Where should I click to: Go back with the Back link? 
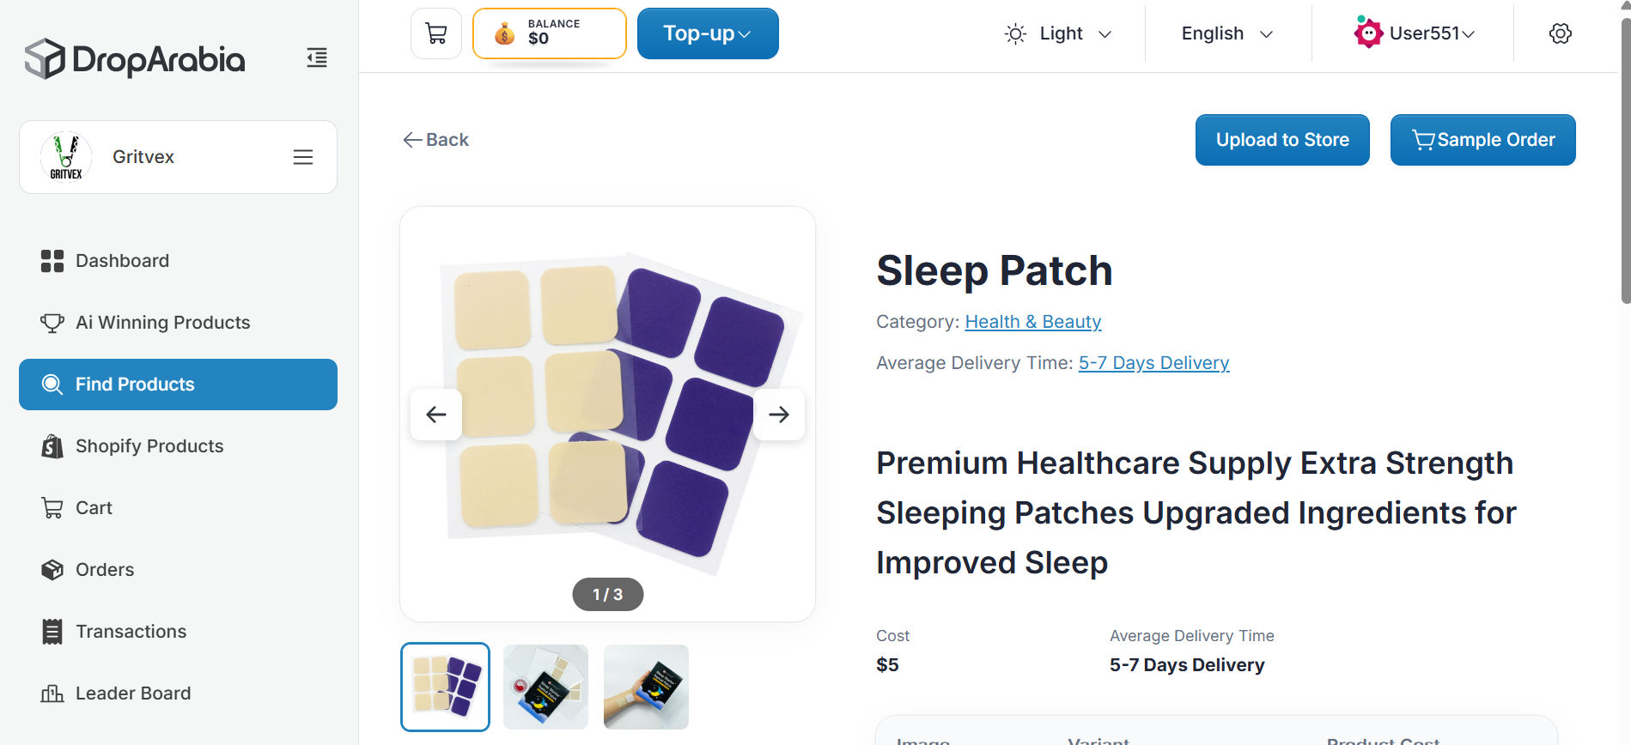pyautogui.click(x=435, y=140)
